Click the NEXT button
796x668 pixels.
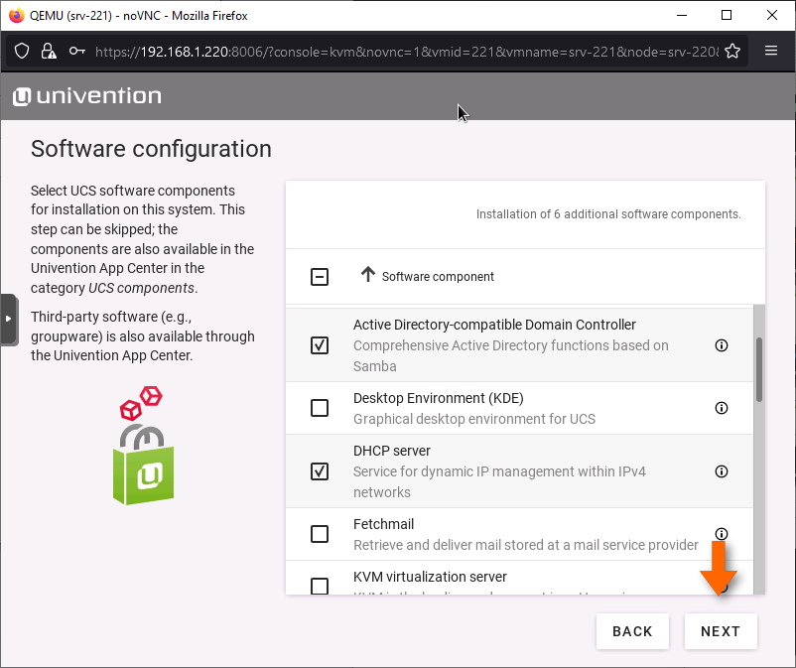tap(721, 631)
